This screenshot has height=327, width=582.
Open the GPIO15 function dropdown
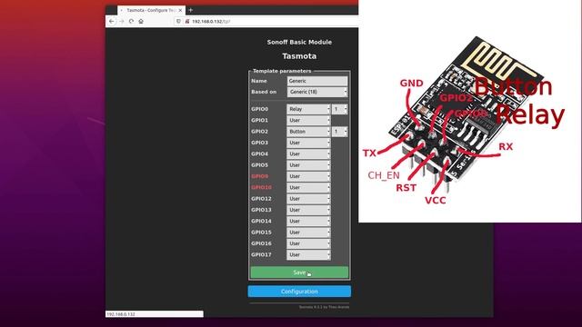coord(308,233)
